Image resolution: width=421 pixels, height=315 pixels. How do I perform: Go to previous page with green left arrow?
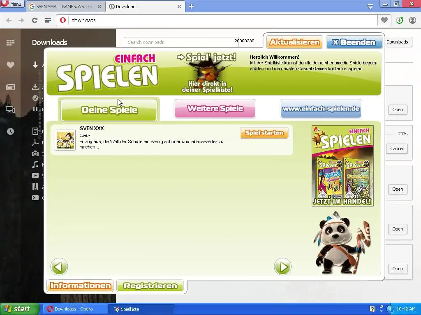pos(59,267)
